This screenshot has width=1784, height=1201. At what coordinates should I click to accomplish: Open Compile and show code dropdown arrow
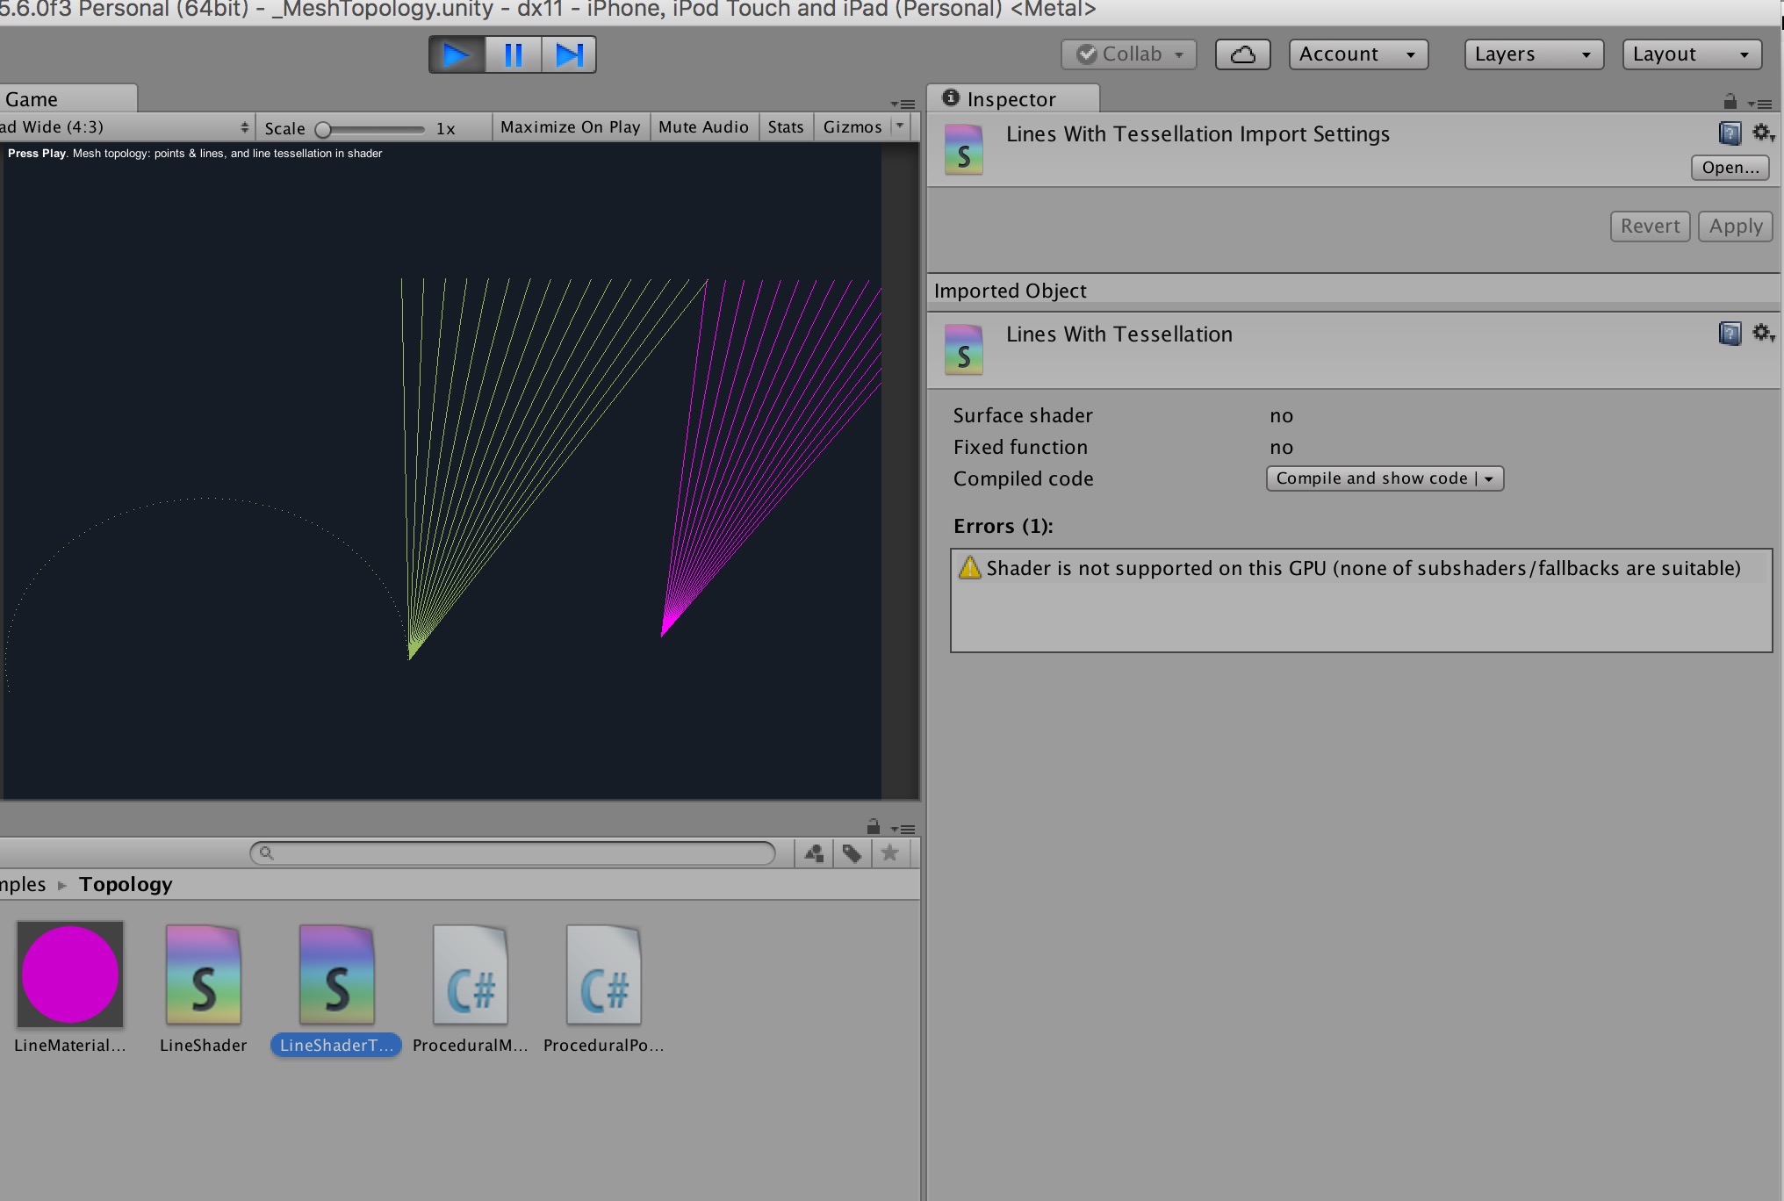tap(1489, 478)
